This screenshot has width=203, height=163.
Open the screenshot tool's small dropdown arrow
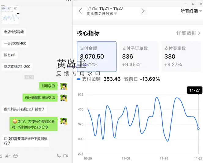10,156
